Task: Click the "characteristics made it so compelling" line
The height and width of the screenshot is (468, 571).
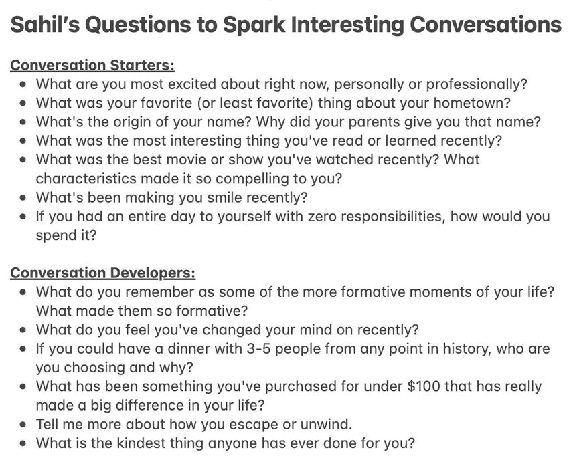Action: [188, 179]
